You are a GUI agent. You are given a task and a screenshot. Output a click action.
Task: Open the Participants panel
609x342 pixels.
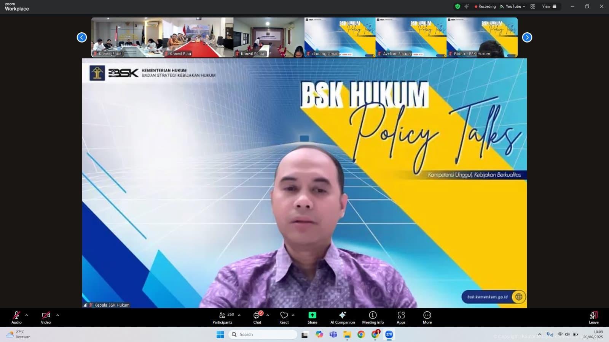[x=223, y=317]
